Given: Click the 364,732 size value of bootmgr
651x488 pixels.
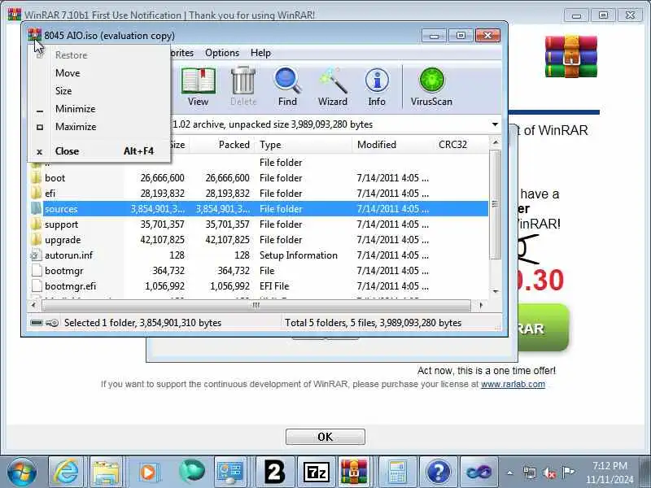Looking at the screenshot, I should tap(168, 271).
